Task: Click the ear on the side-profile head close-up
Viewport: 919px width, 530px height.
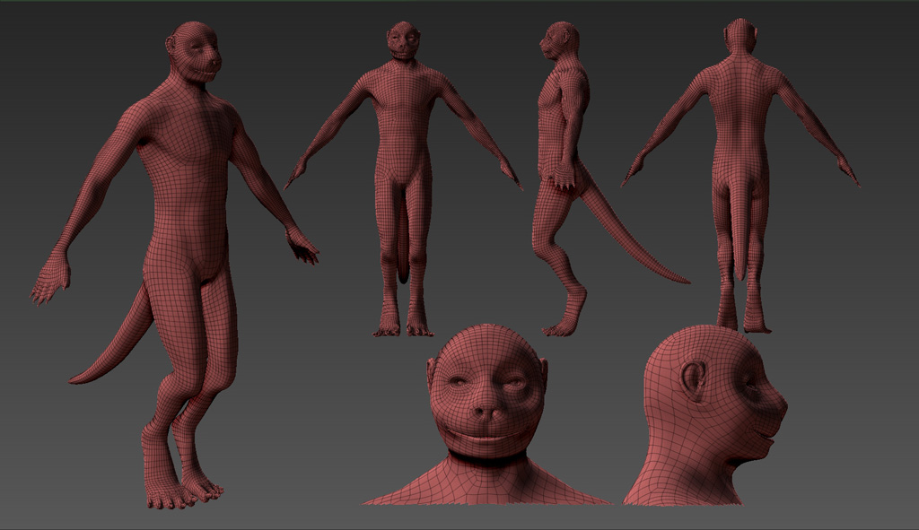Action: click(692, 380)
